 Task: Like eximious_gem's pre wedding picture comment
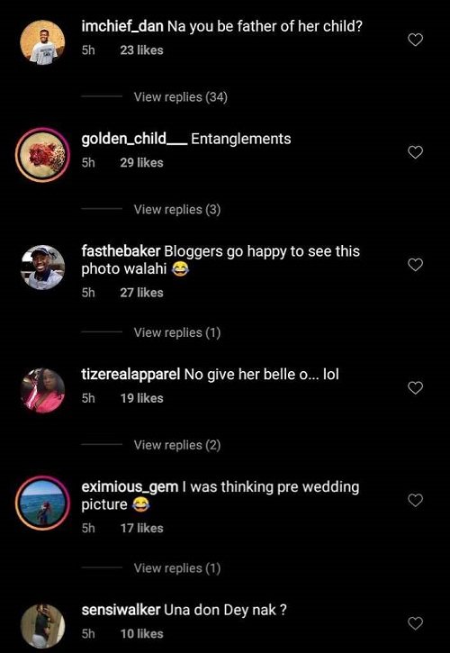(415, 500)
